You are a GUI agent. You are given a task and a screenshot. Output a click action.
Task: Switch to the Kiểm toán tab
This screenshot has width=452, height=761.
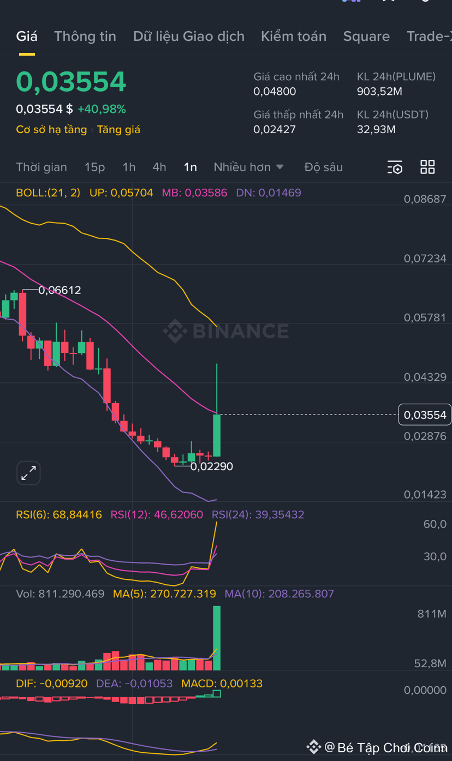(294, 37)
